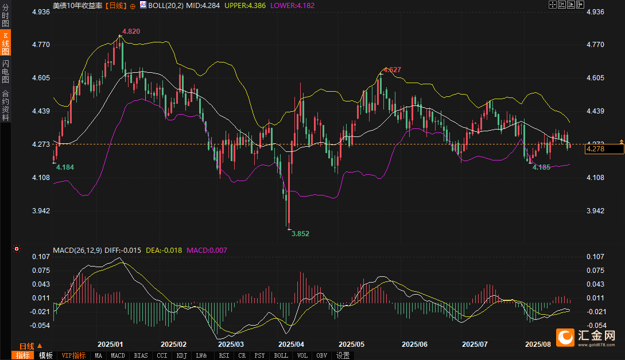This screenshot has height=360, width=625.
Task: Open 设置 indicator settings
Action: (343, 355)
